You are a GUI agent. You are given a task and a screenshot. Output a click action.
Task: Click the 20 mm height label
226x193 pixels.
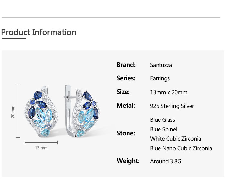pyautogui.click(x=13, y=111)
